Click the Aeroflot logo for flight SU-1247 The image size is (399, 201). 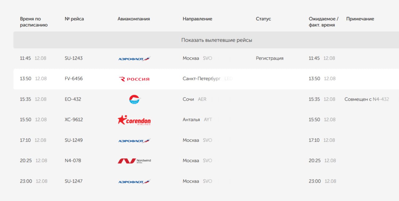pyautogui.click(x=134, y=182)
